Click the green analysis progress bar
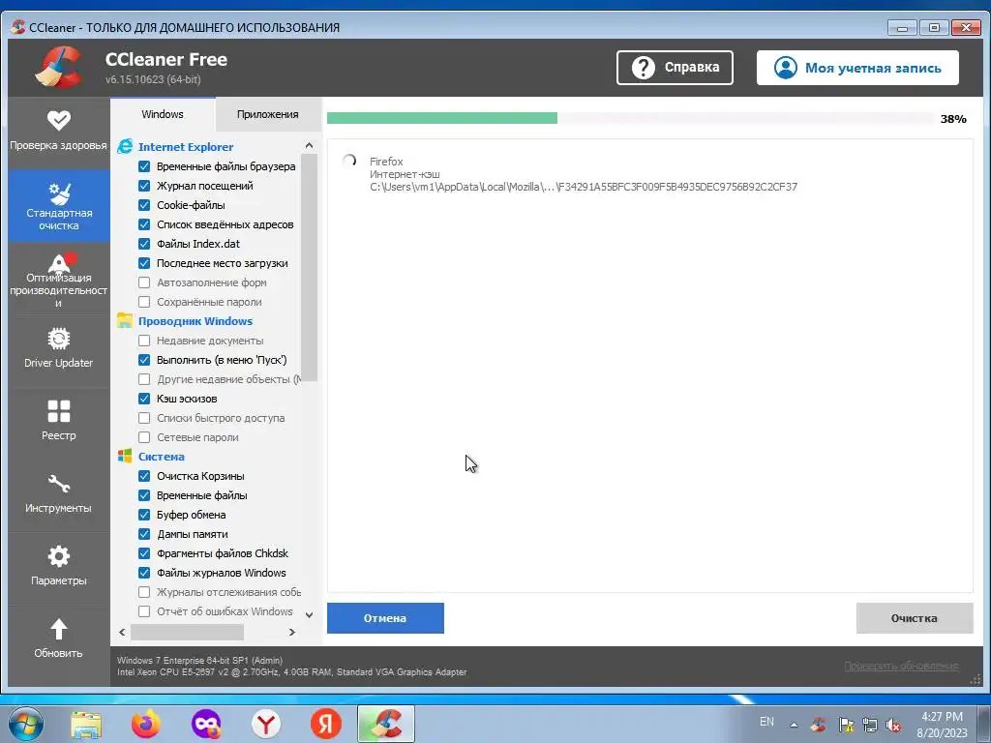The height and width of the screenshot is (743, 991). click(442, 118)
